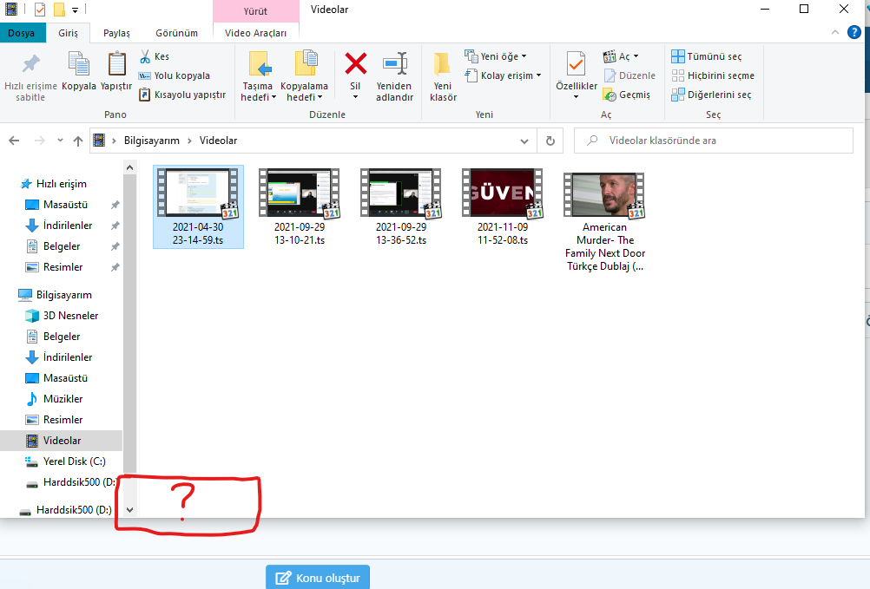The image size is (870, 589).
Task: Open the Video Araçları tab
Action: click(256, 33)
